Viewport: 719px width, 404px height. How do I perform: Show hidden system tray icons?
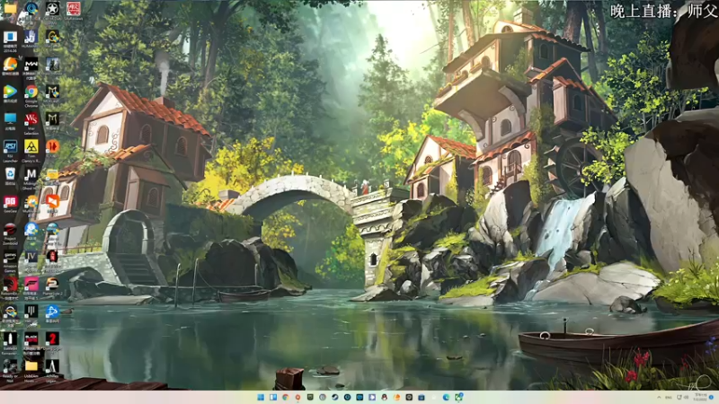coord(660,397)
